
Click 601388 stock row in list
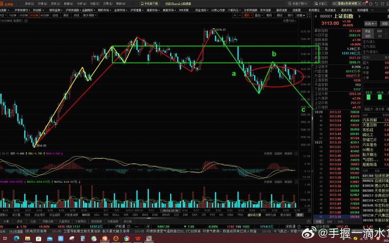tap(375, 175)
